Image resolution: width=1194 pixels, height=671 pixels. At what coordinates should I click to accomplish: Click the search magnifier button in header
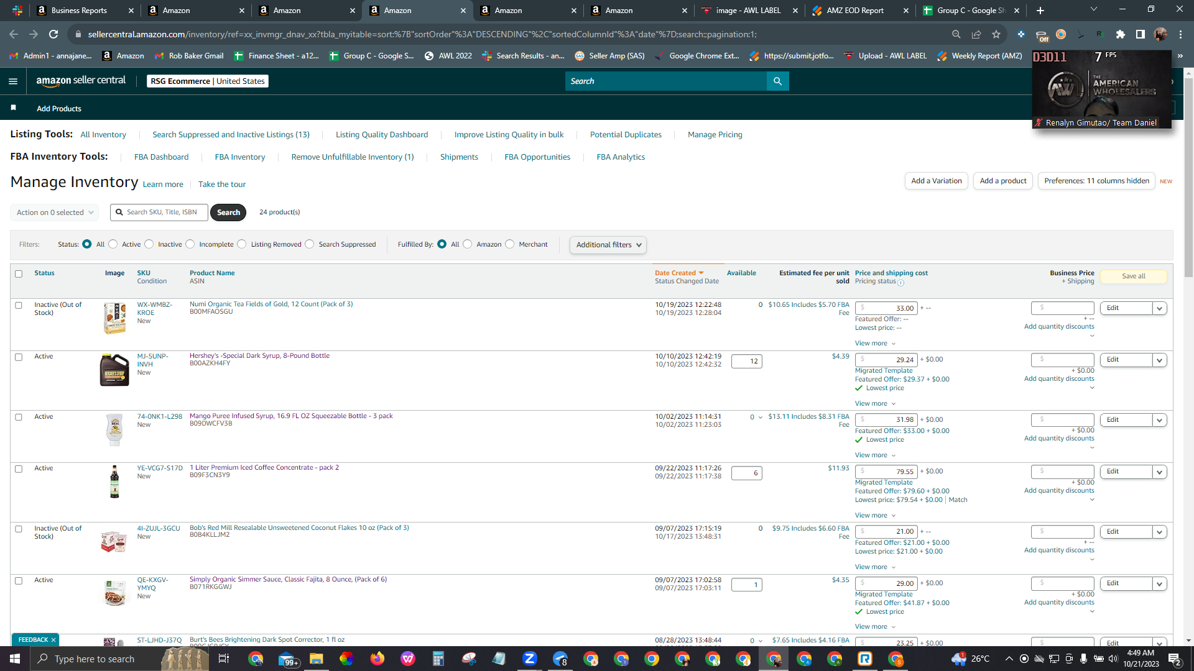coord(777,81)
